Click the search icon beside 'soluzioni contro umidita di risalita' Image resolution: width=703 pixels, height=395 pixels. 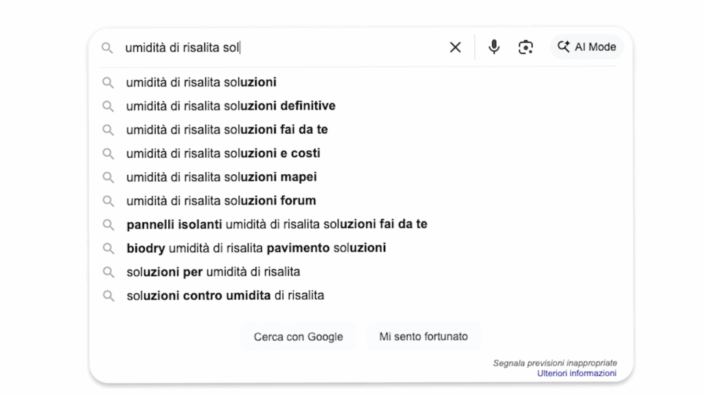(x=108, y=295)
